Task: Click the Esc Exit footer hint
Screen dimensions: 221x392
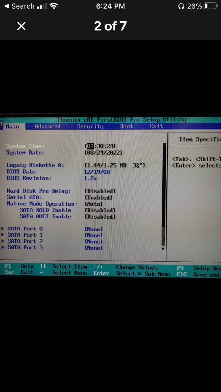Action: coord(19,272)
